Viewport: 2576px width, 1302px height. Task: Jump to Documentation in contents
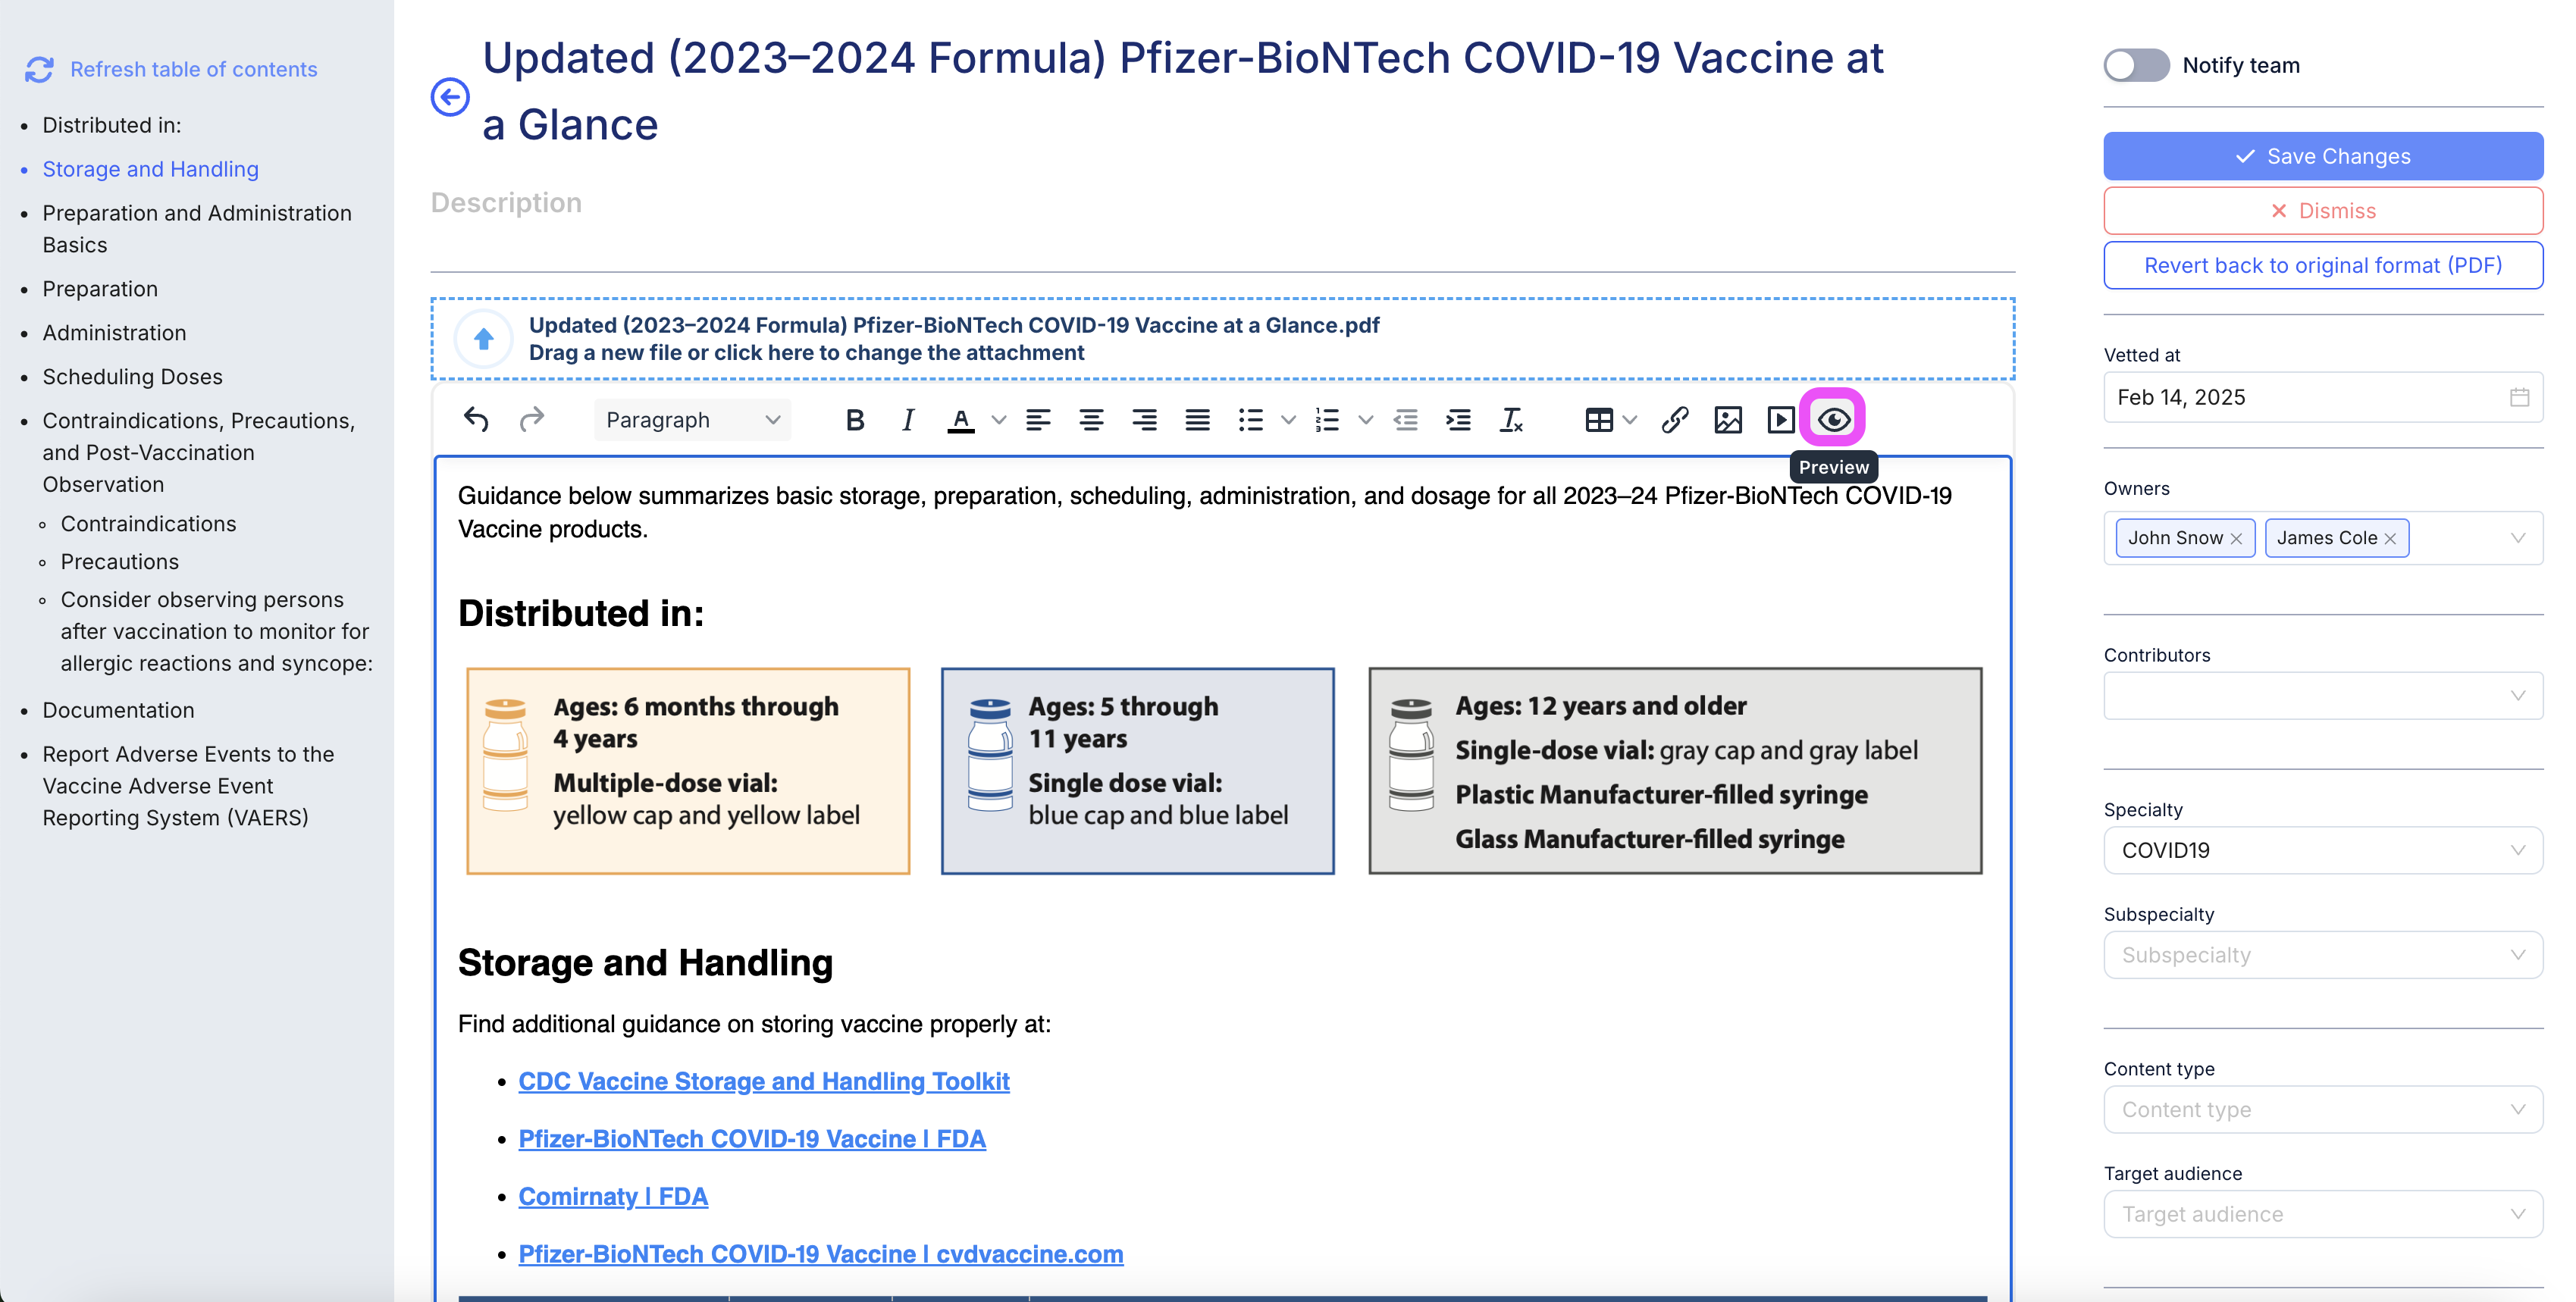coord(118,710)
